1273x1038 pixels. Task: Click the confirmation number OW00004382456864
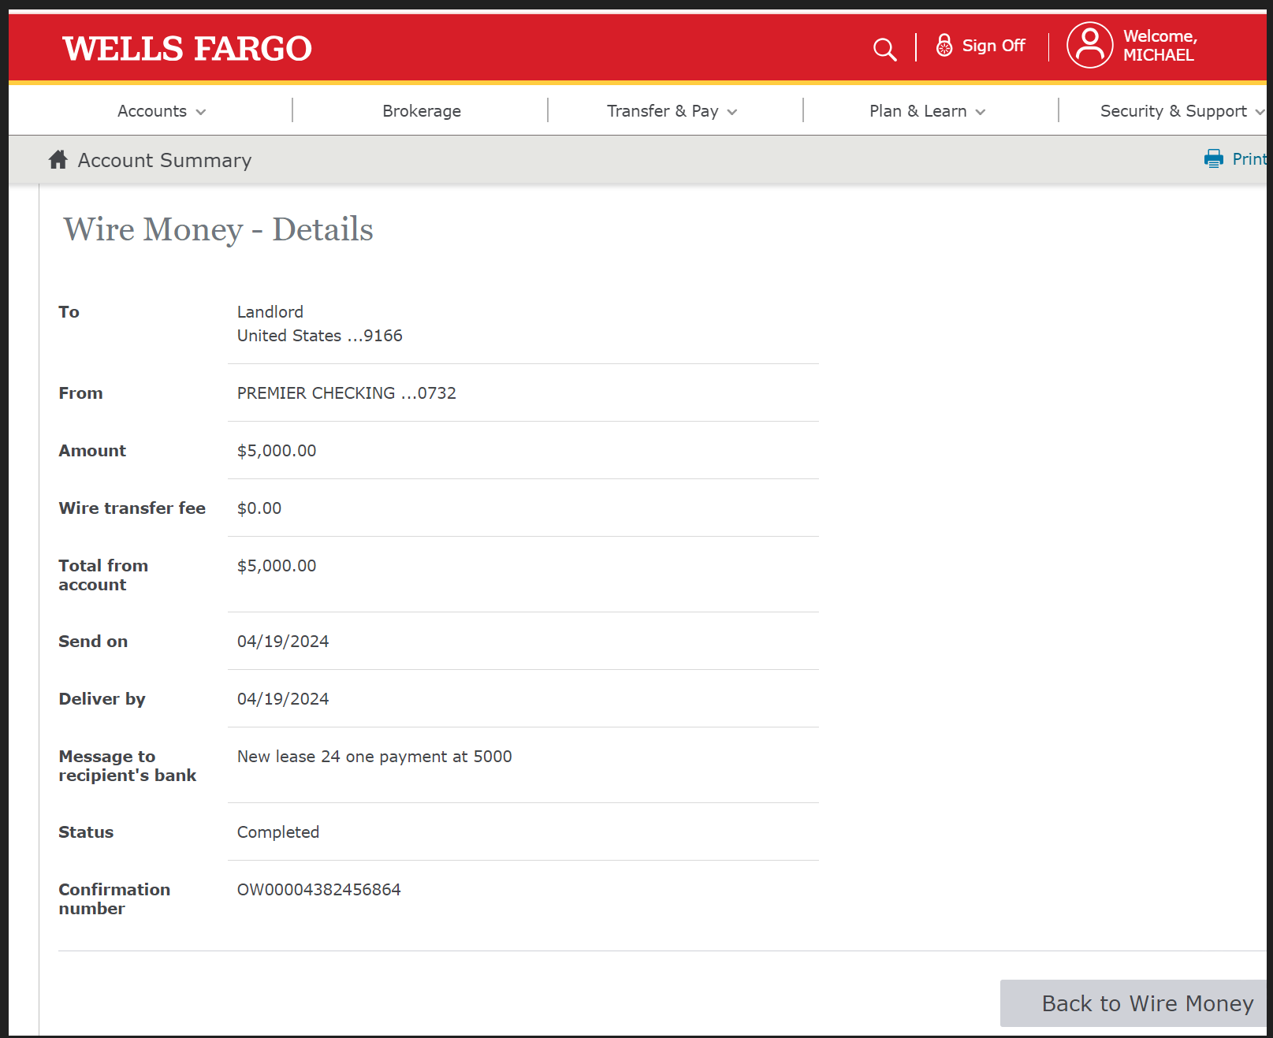[x=319, y=890]
